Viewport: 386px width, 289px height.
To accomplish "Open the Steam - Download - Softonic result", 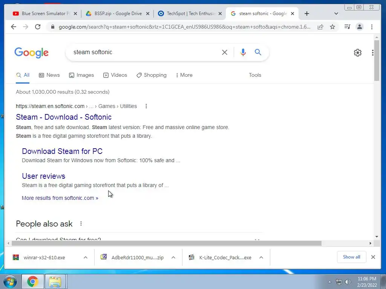I will tap(63, 117).
